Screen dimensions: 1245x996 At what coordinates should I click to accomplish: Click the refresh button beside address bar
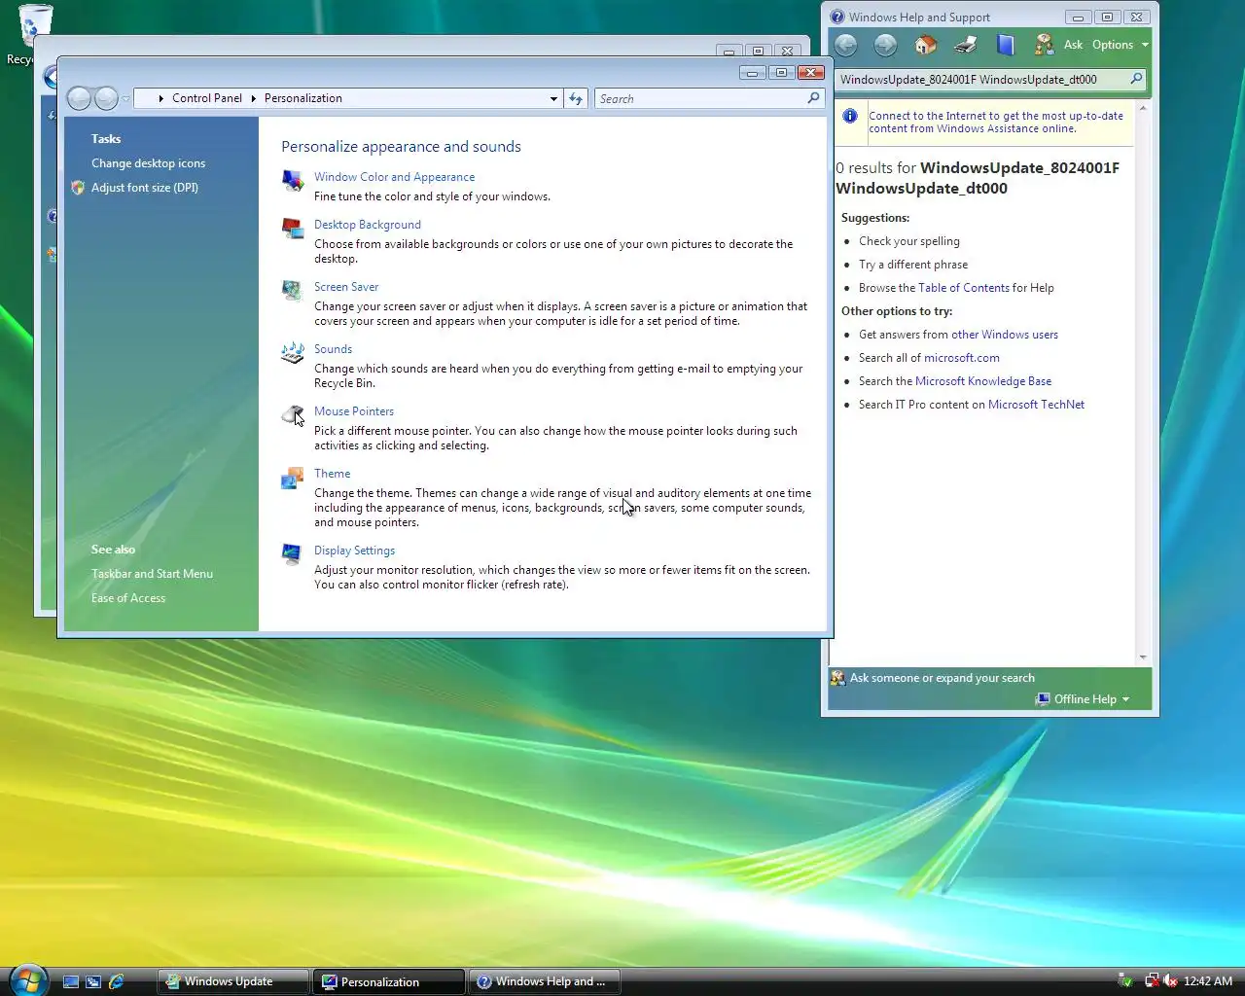coord(576,98)
